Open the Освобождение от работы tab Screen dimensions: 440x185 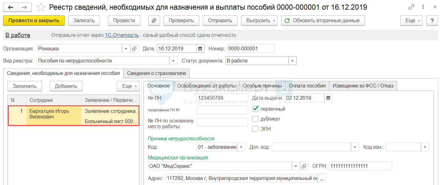(206, 86)
